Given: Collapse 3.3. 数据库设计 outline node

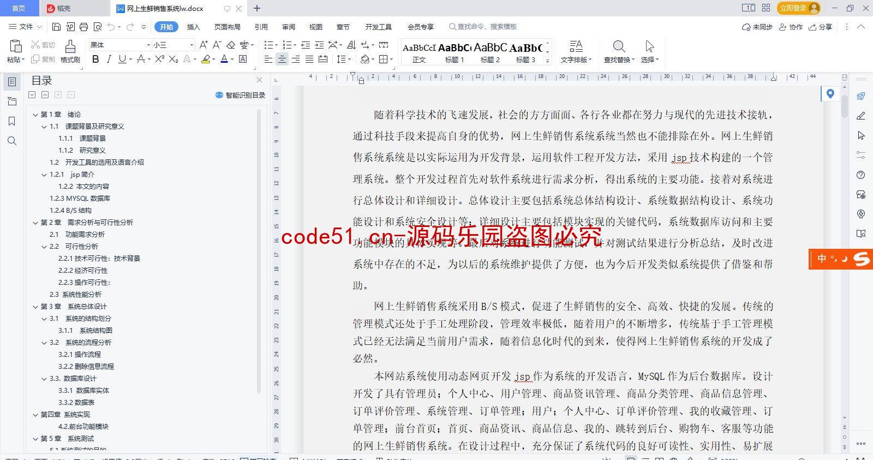Looking at the screenshot, I should point(44,379).
